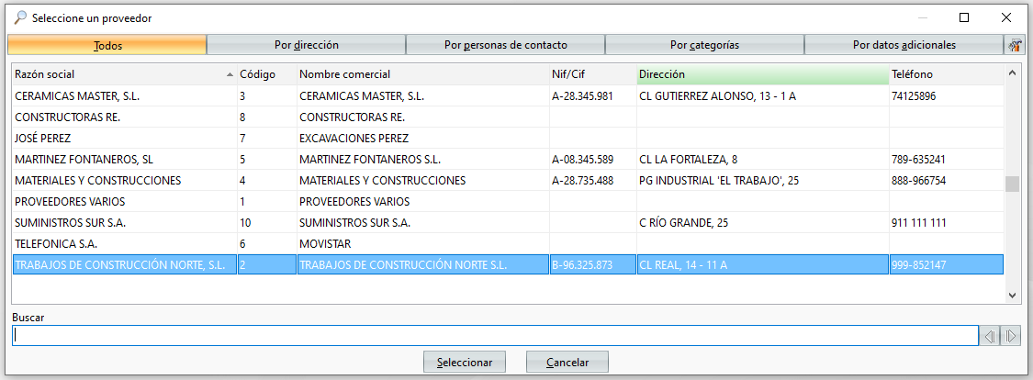Select the CERAMICAS MASTER, S.L. row
This screenshot has width=1033, height=380.
coord(508,95)
